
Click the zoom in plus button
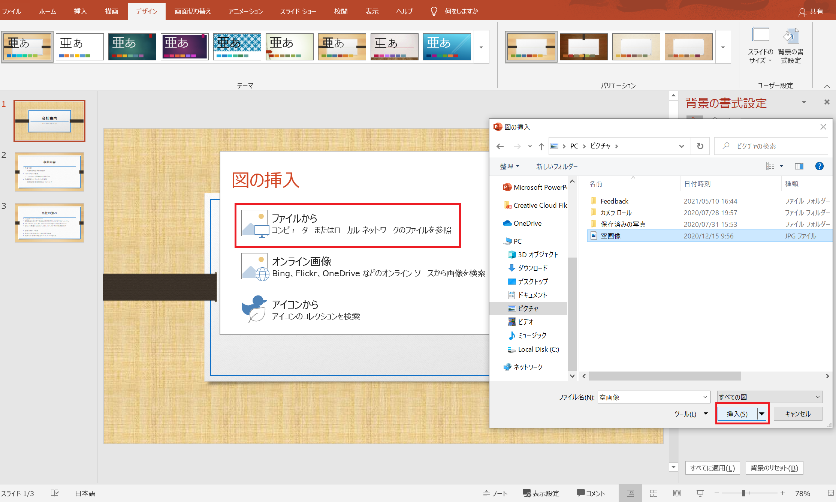(x=783, y=493)
